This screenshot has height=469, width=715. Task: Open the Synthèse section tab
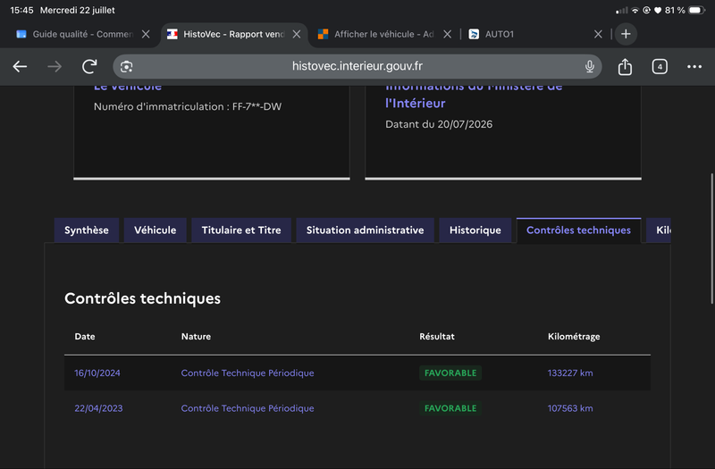87,230
